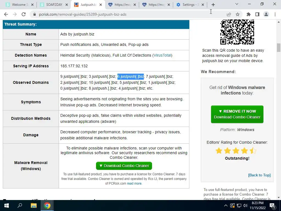Open the Chrome profile avatar
The image size is (281, 211).
click(x=266, y=14)
